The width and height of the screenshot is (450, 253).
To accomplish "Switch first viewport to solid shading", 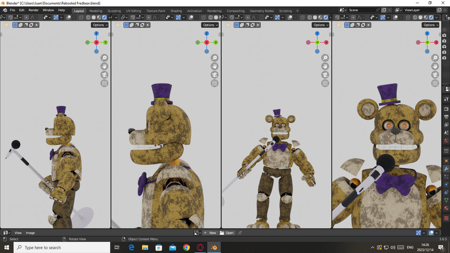I will [94, 17].
